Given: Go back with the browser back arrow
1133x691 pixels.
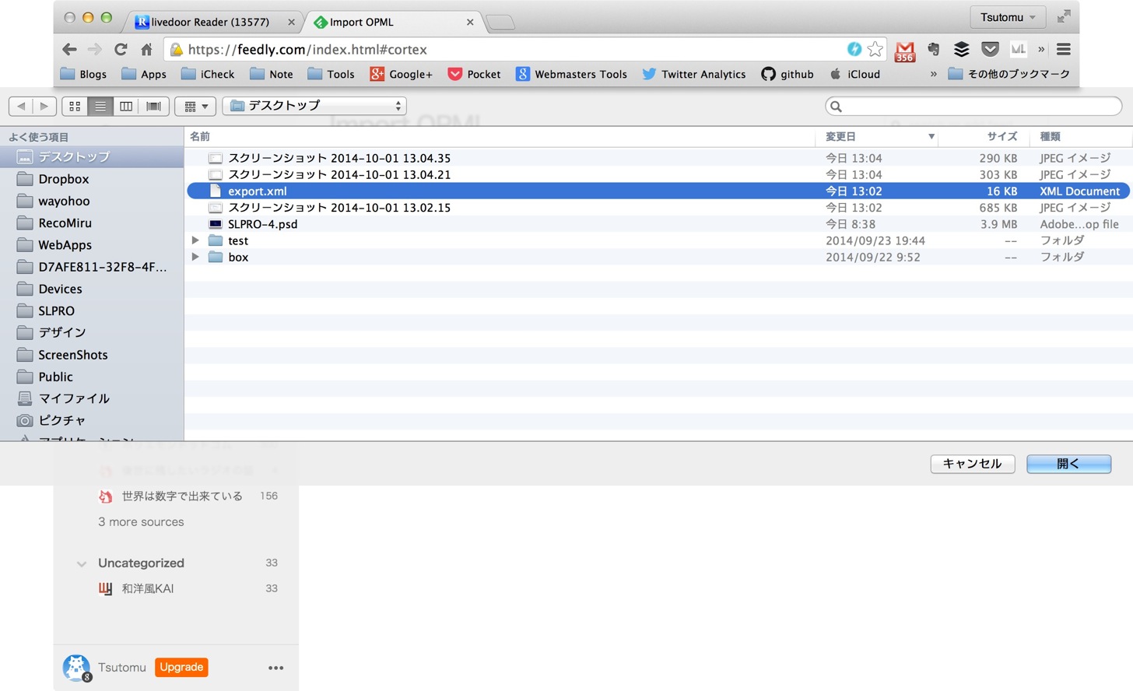Looking at the screenshot, I should tap(69, 49).
